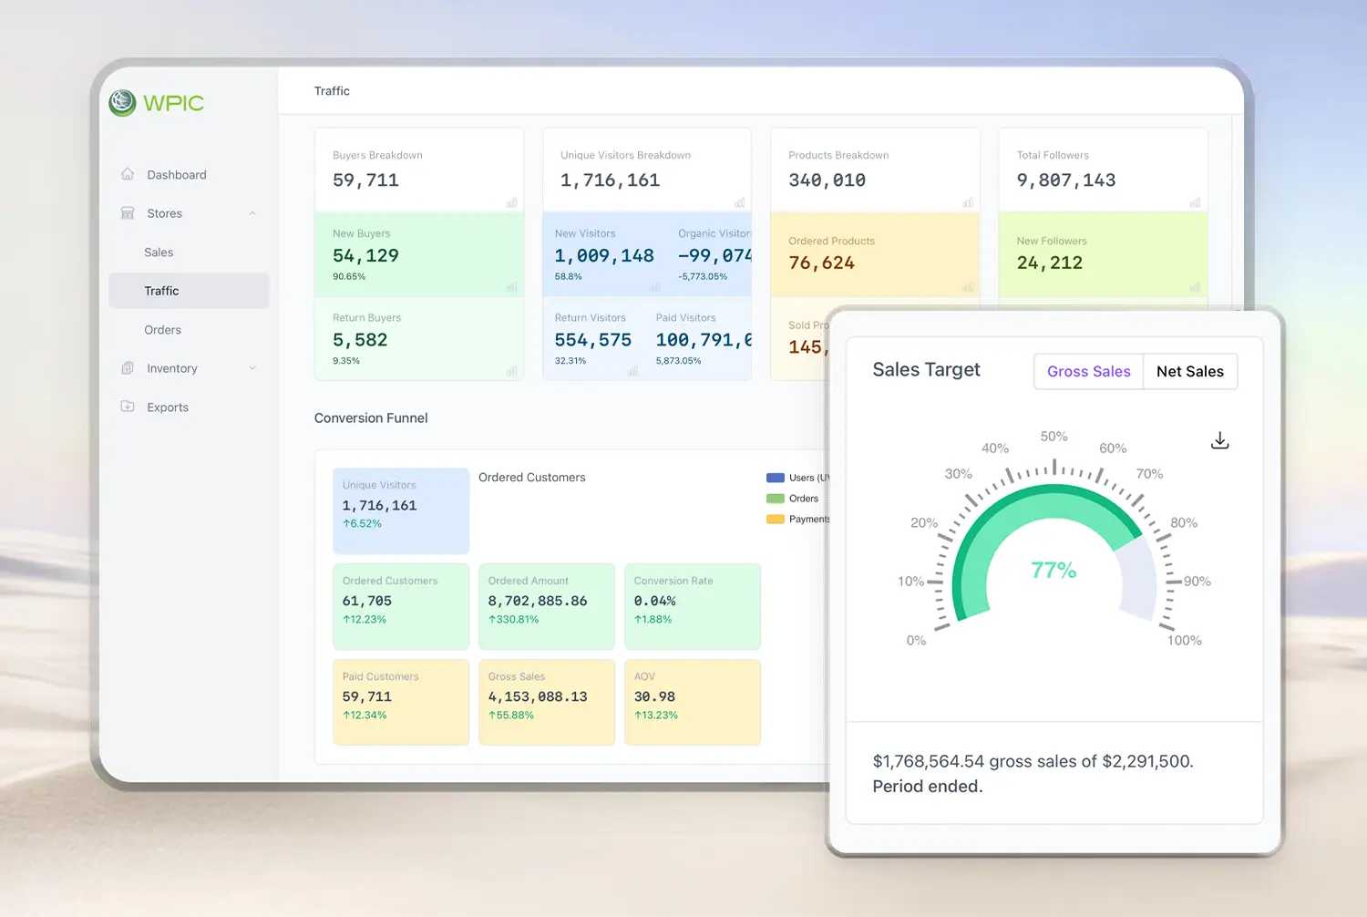
Task: Switch Sales Target to Gross Sales
Action: click(x=1088, y=372)
